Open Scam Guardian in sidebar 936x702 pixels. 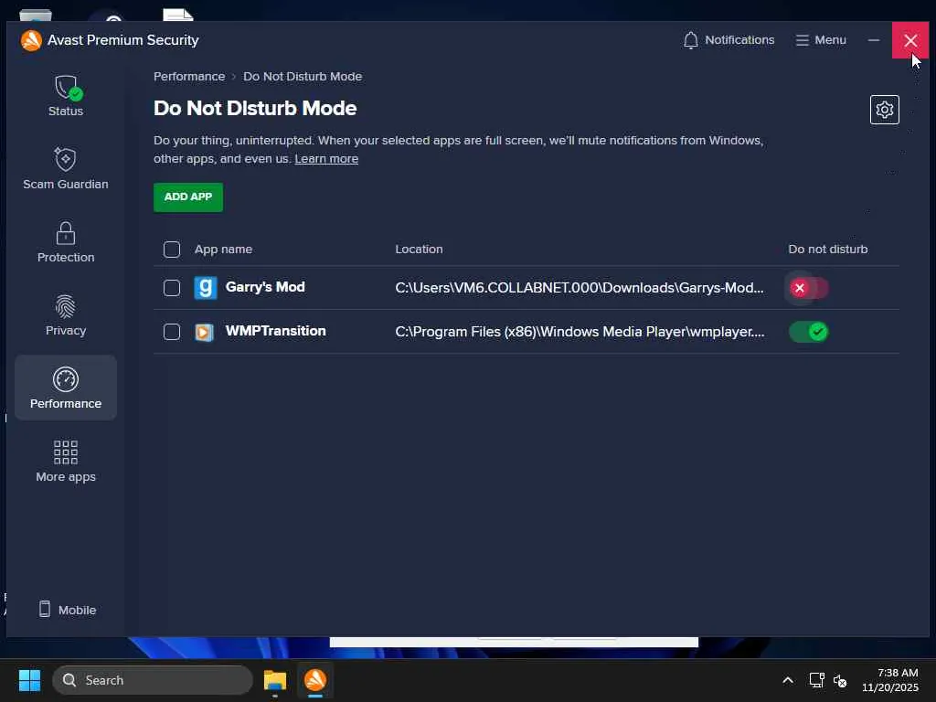66,169
